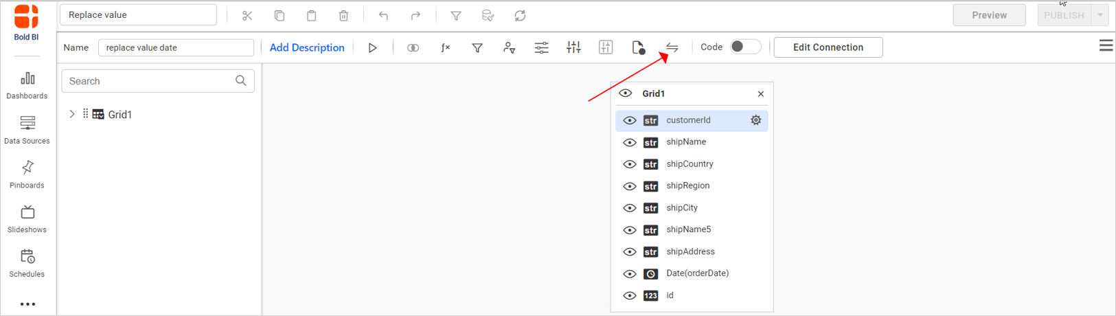The image size is (1116, 316).
Task: Go to Dashboards section
Action: tap(27, 85)
